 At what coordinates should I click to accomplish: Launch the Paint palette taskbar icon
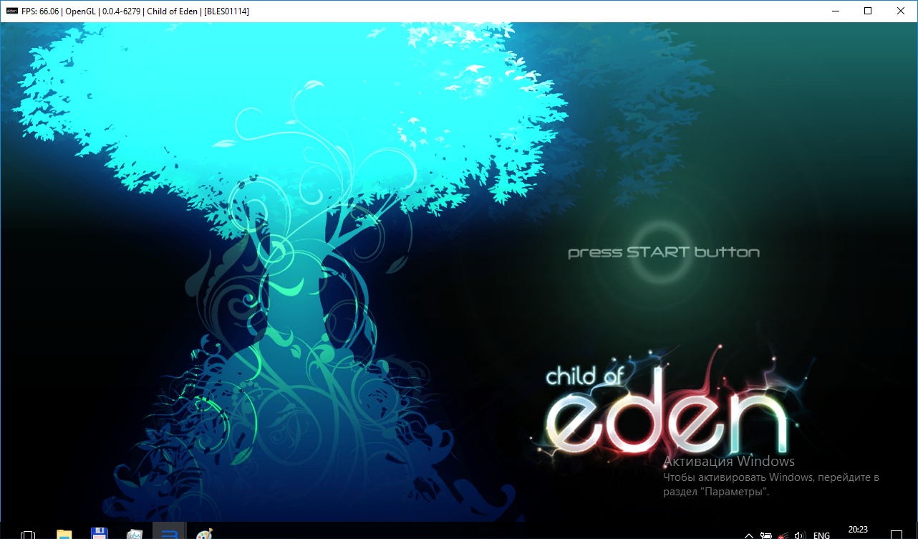click(205, 533)
